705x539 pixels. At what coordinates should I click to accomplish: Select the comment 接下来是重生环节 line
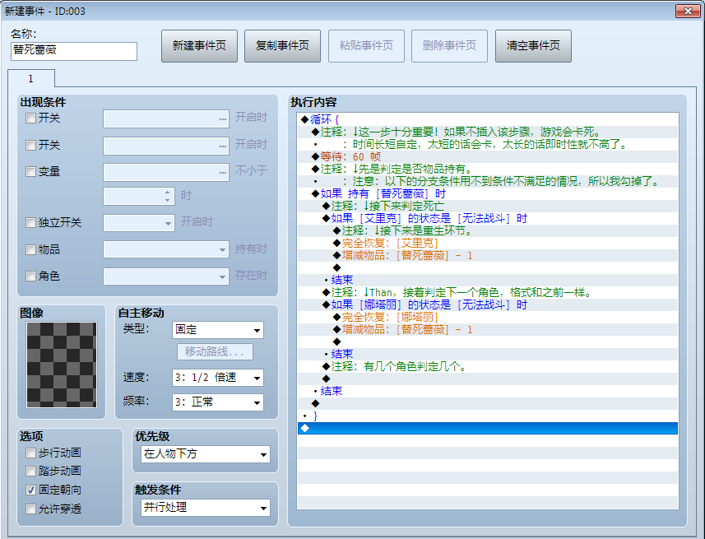pyautogui.click(x=488, y=230)
